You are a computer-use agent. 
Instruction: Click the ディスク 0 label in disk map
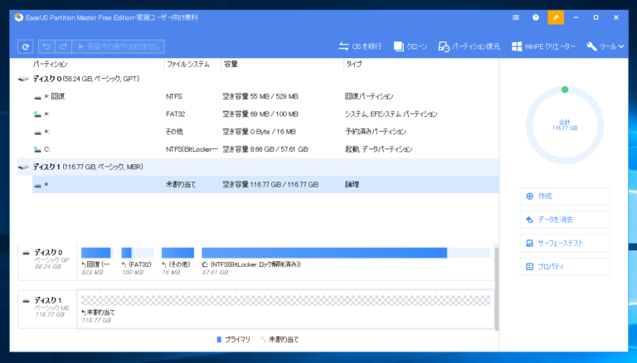[48, 252]
